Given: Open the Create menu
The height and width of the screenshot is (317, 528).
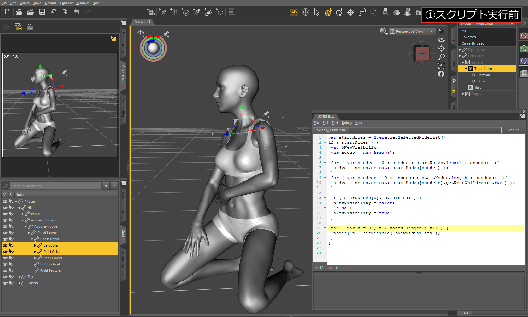Looking at the screenshot, I should tap(25, 3).
